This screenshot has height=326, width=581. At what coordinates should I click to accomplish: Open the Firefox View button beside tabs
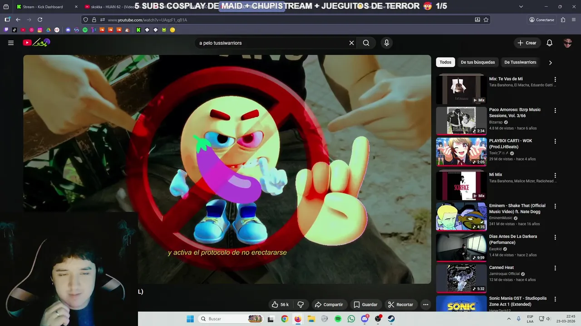pos(6,7)
